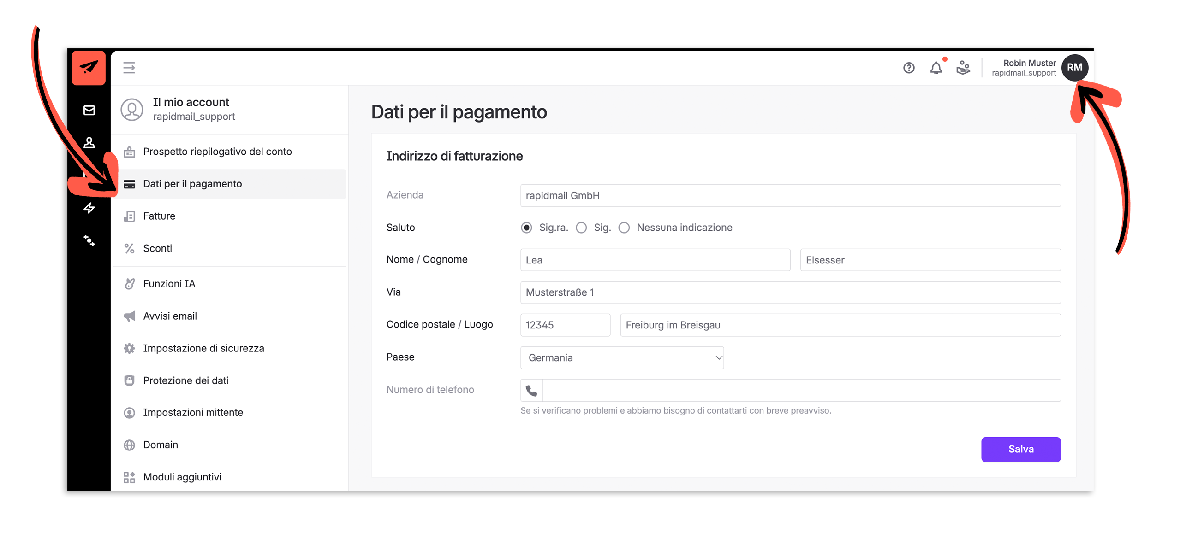Click the Azienda input field
This screenshot has height=544, width=1204.
(790, 195)
